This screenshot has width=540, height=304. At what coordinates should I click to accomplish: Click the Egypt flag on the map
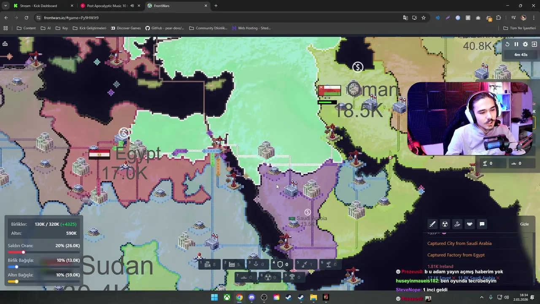click(99, 154)
